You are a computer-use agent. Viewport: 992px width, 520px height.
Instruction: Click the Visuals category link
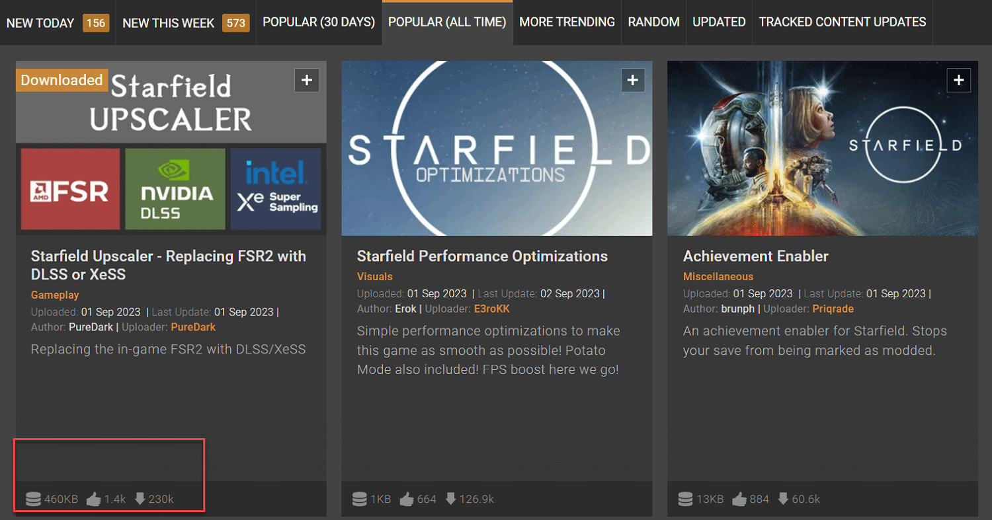tap(374, 277)
